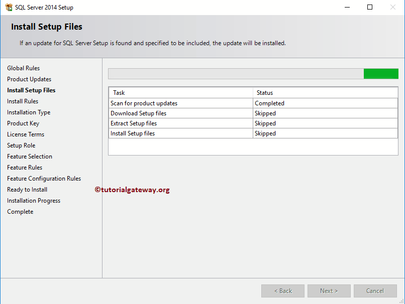Select Feature Configuration Rules step
405x304 pixels.
(x=44, y=178)
